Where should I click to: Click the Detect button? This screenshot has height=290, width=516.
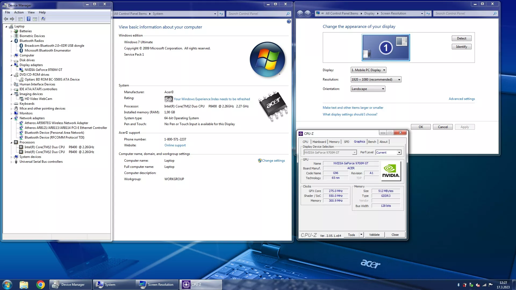point(461,38)
